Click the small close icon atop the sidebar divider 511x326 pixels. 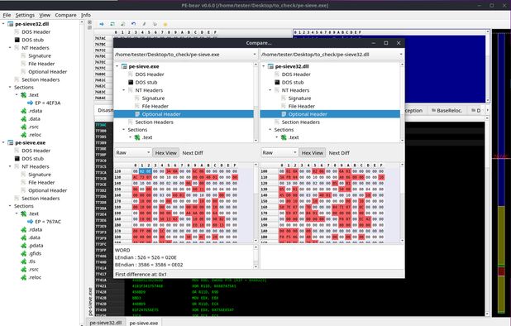tap(89, 22)
